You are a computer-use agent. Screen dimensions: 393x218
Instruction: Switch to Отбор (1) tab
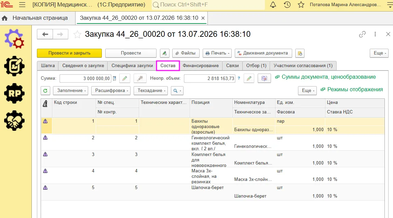pyautogui.click(x=256, y=66)
